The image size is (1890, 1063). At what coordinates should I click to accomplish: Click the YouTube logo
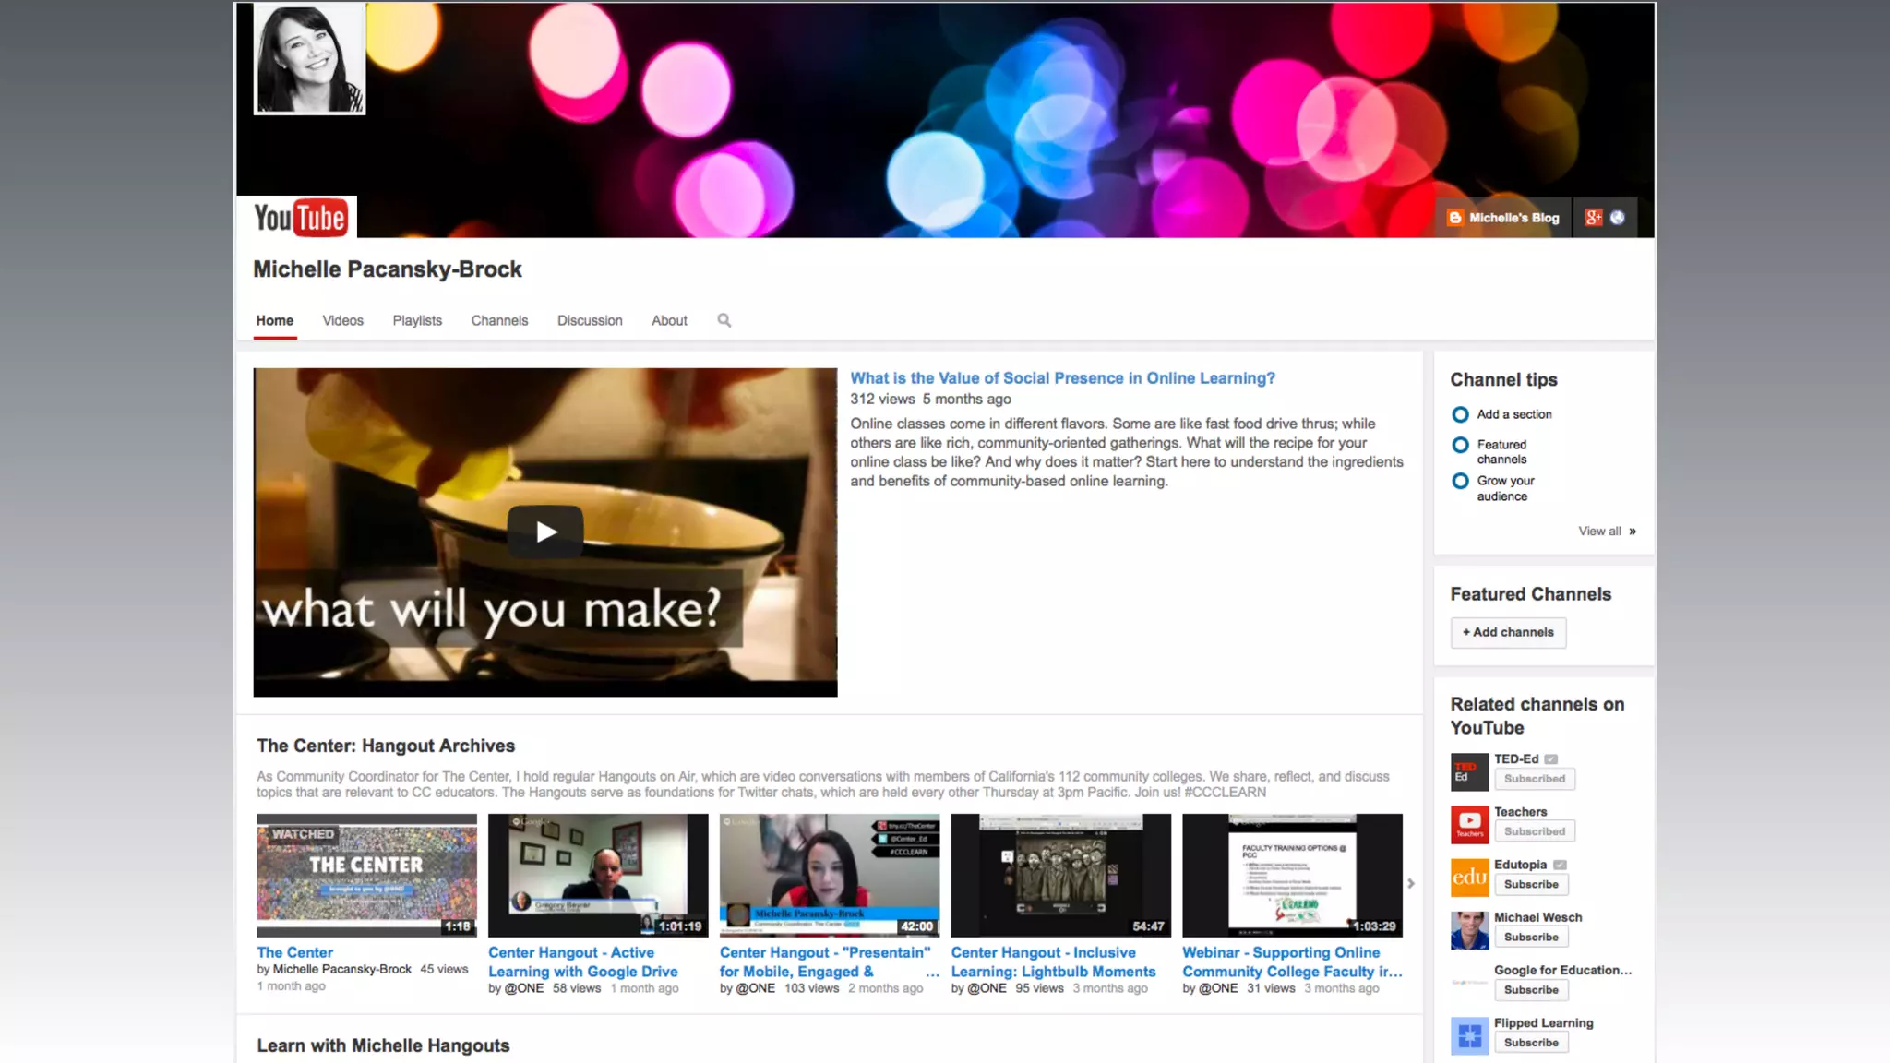coord(299,218)
